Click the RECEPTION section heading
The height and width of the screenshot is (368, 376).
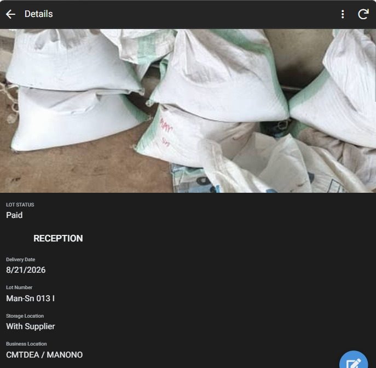tap(58, 238)
